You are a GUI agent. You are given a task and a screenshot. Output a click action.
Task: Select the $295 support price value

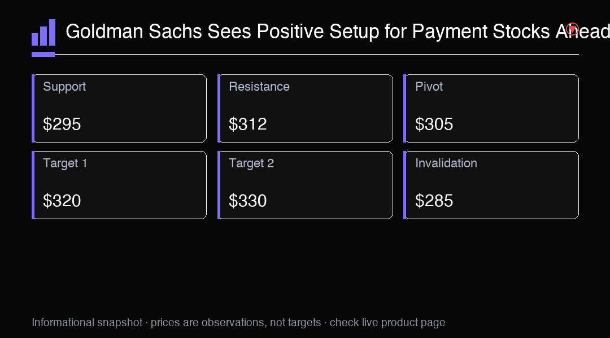62,124
